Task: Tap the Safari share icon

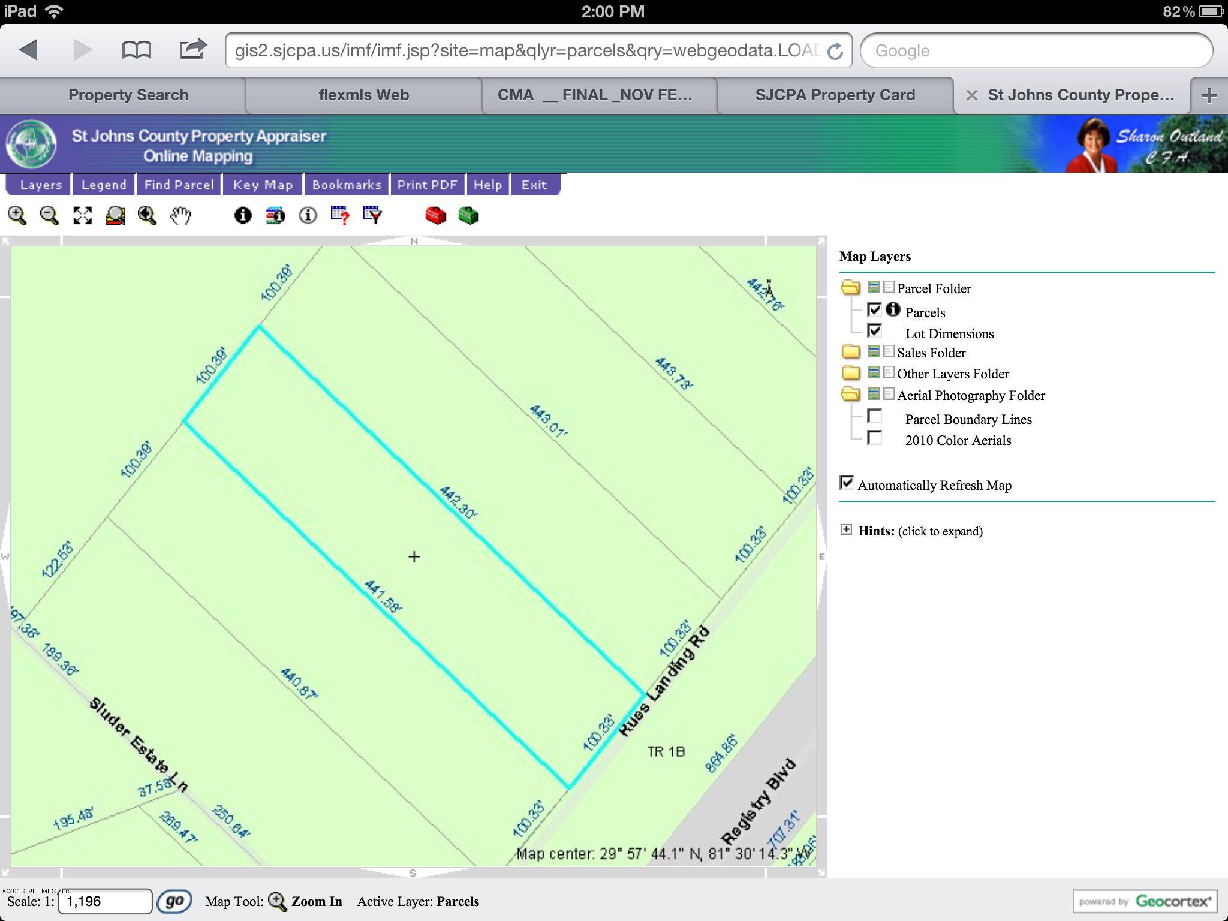Action: click(x=192, y=49)
